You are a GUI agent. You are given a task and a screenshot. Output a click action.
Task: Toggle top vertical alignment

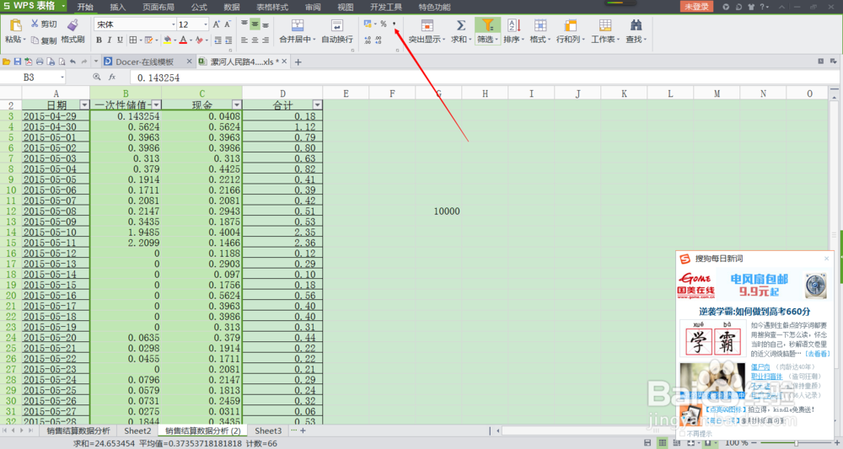point(244,24)
